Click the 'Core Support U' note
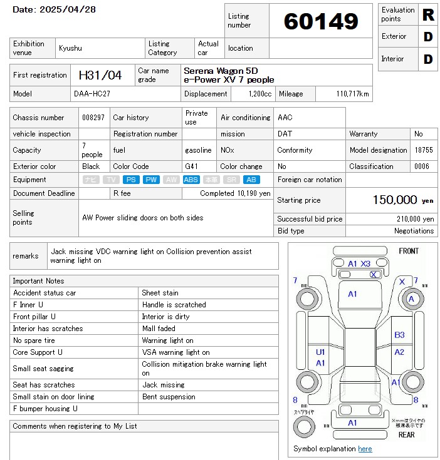 (38, 352)
